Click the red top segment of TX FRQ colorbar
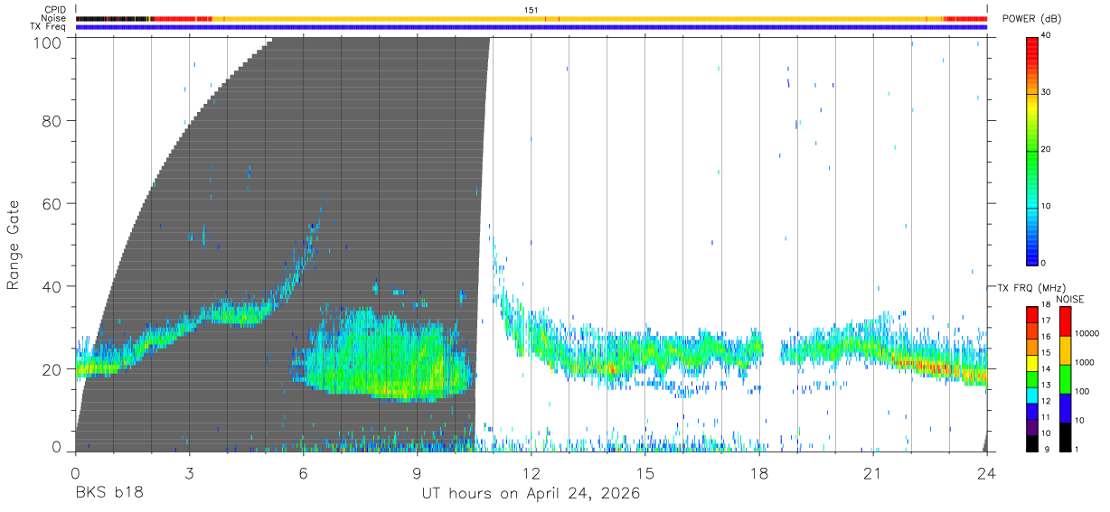This screenshot has width=1110, height=512. pos(1032,313)
